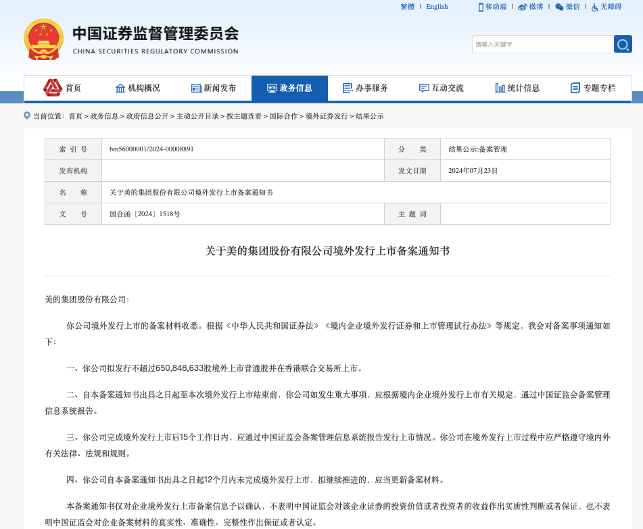
Task: Click the 办事服务 form icon
Action: point(348,88)
